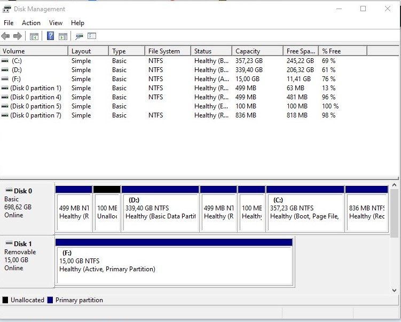Select the 836 MB NTFS recovery partition block
Screen dimensions: 401x322
pyautogui.click(x=366, y=209)
